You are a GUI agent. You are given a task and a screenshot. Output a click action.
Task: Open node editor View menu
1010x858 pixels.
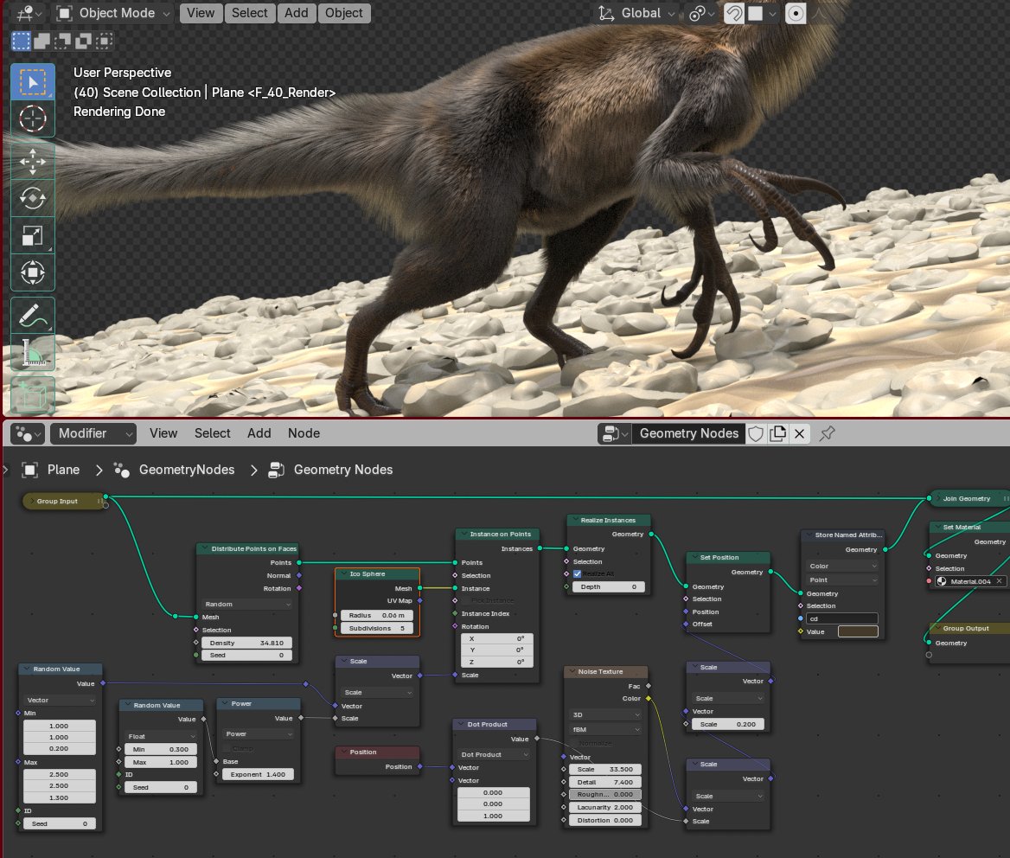coord(163,433)
